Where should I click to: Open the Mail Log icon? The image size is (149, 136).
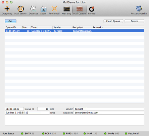[66, 9]
